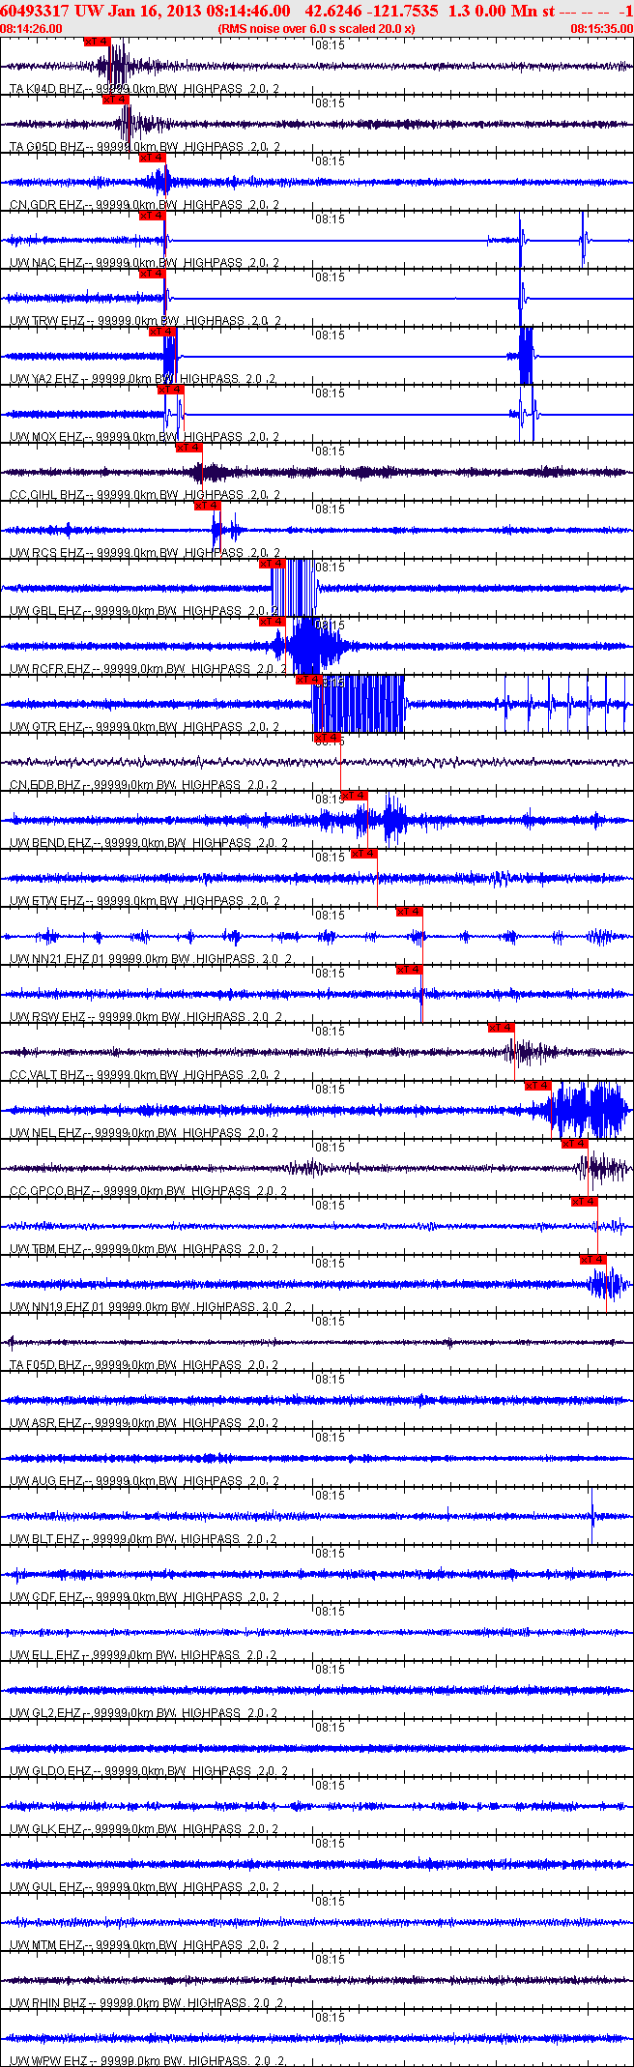
Task: Click the RMS noise scaling note
Action: click(x=317, y=29)
